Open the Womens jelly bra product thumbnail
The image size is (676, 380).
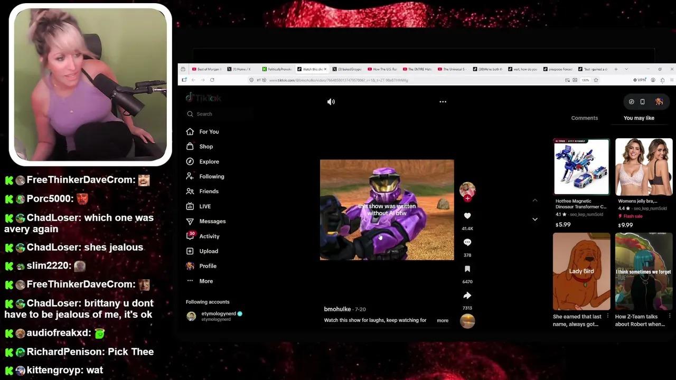coord(644,167)
